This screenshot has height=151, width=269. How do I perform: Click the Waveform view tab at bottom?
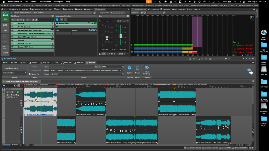coord(6,145)
